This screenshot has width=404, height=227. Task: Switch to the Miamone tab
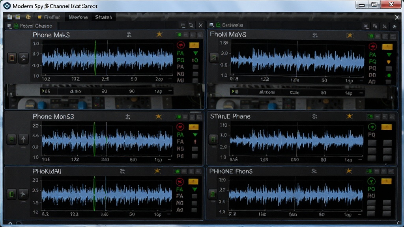tap(78, 17)
